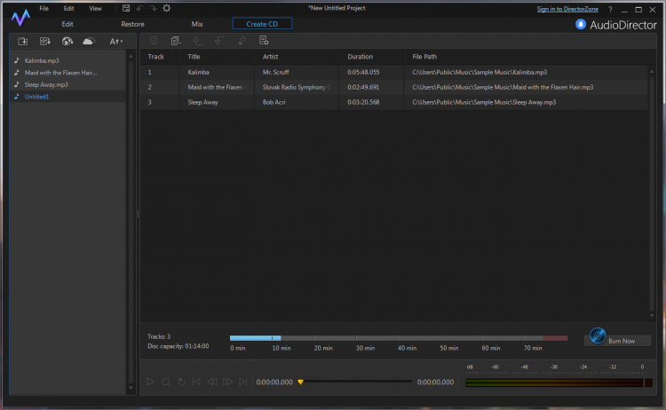Click the Slovak Radio Symphony artist cell

(x=297, y=87)
